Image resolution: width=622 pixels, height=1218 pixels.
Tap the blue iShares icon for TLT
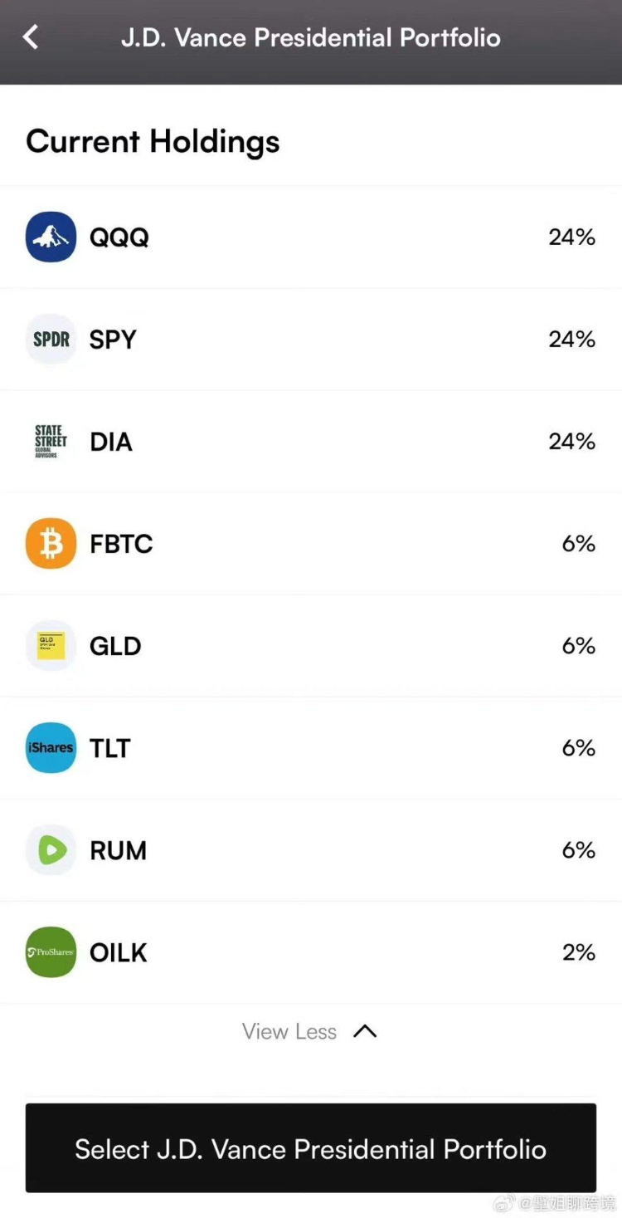pyautogui.click(x=51, y=748)
